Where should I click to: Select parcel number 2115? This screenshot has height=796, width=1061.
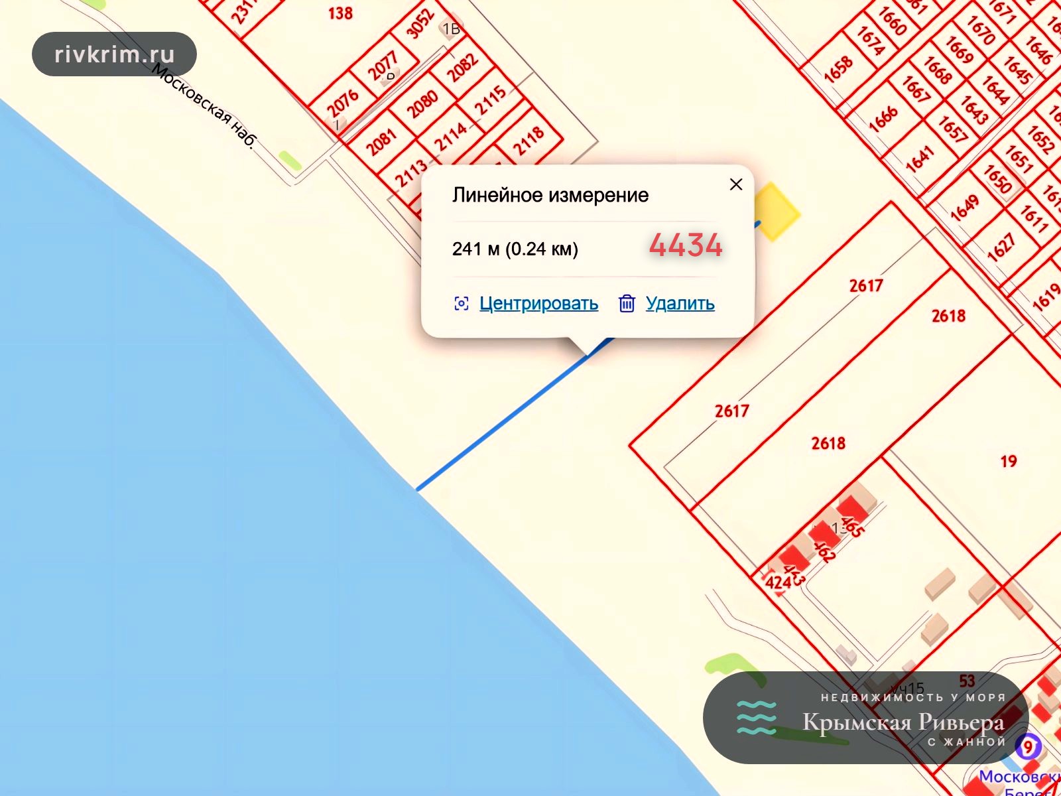490,100
